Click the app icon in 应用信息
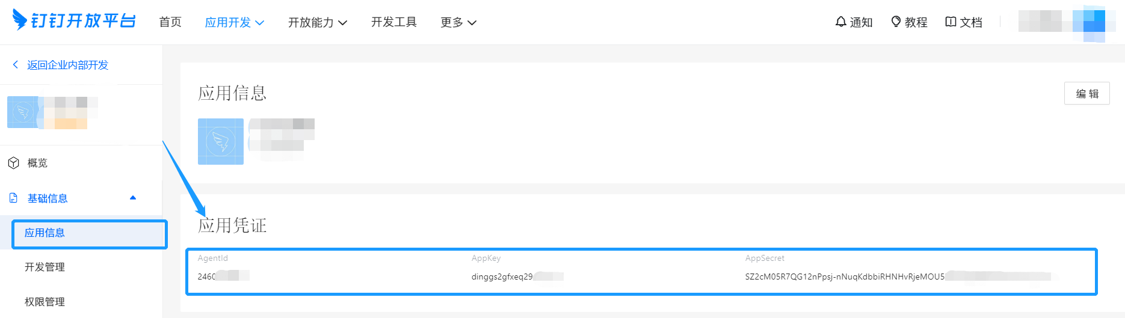The width and height of the screenshot is (1125, 318). (221, 141)
